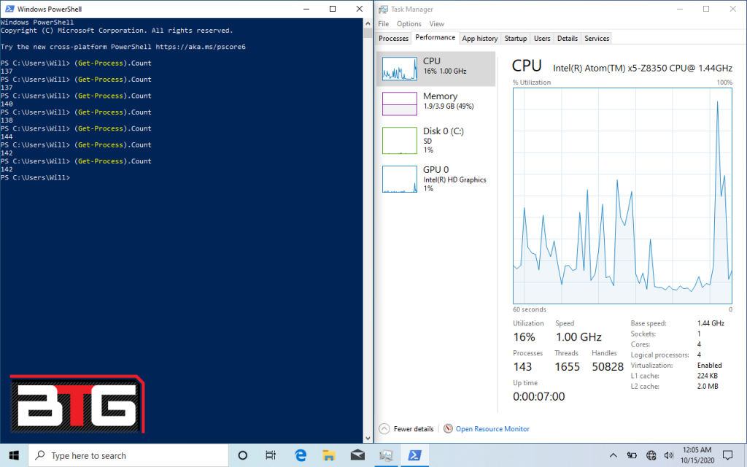Viewport: 747px width, 467px height.
Task: Click PowerShell output line 144
Action: click(x=7, y=136)
